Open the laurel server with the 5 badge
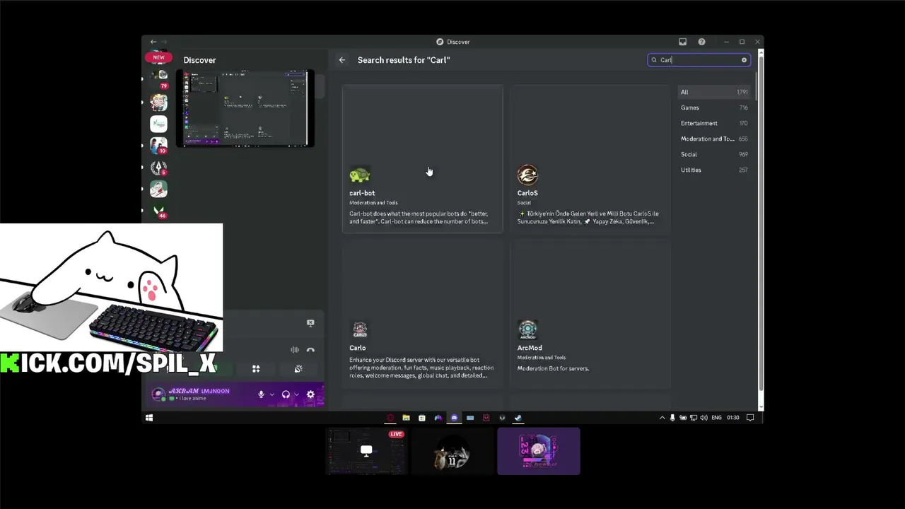This screenshot has width=905, height=509. coord(159,168)
